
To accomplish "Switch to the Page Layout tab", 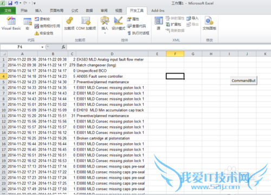I will [56, 11].
